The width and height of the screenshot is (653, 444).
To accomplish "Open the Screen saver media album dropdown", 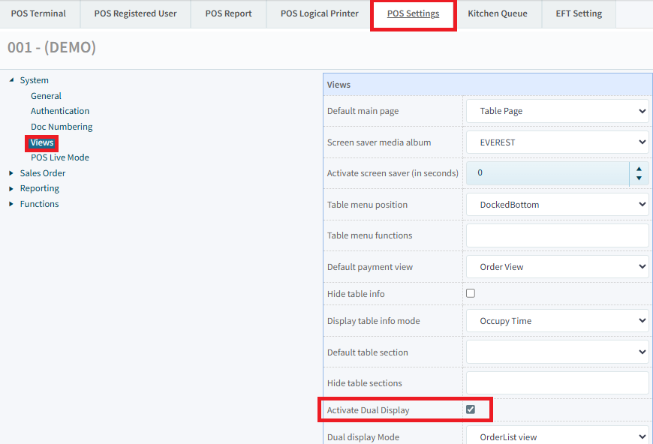I will (x=557, y=142).
